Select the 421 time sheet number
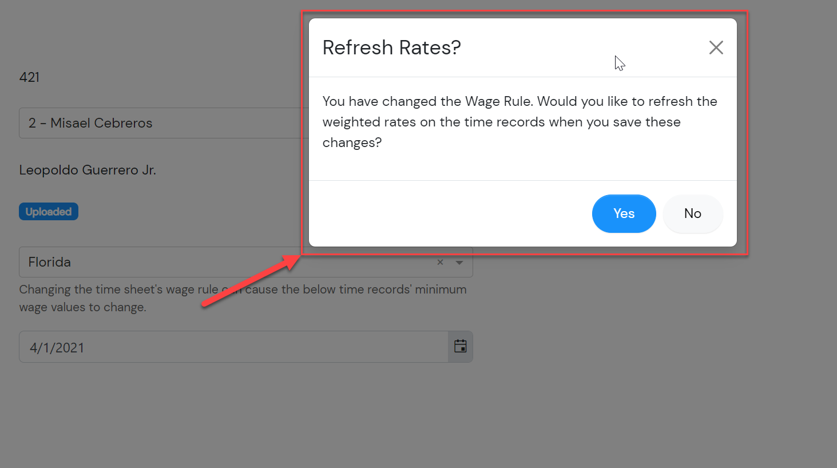The width and height of the screenshot is (837, 468). pos(29,77)
